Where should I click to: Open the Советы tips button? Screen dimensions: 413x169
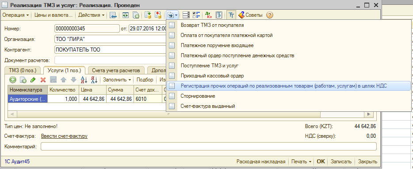click(250, 15)
